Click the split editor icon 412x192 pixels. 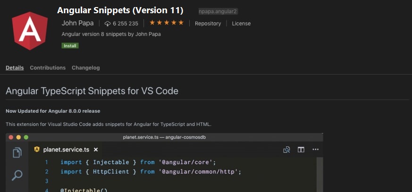pos(301,150)
